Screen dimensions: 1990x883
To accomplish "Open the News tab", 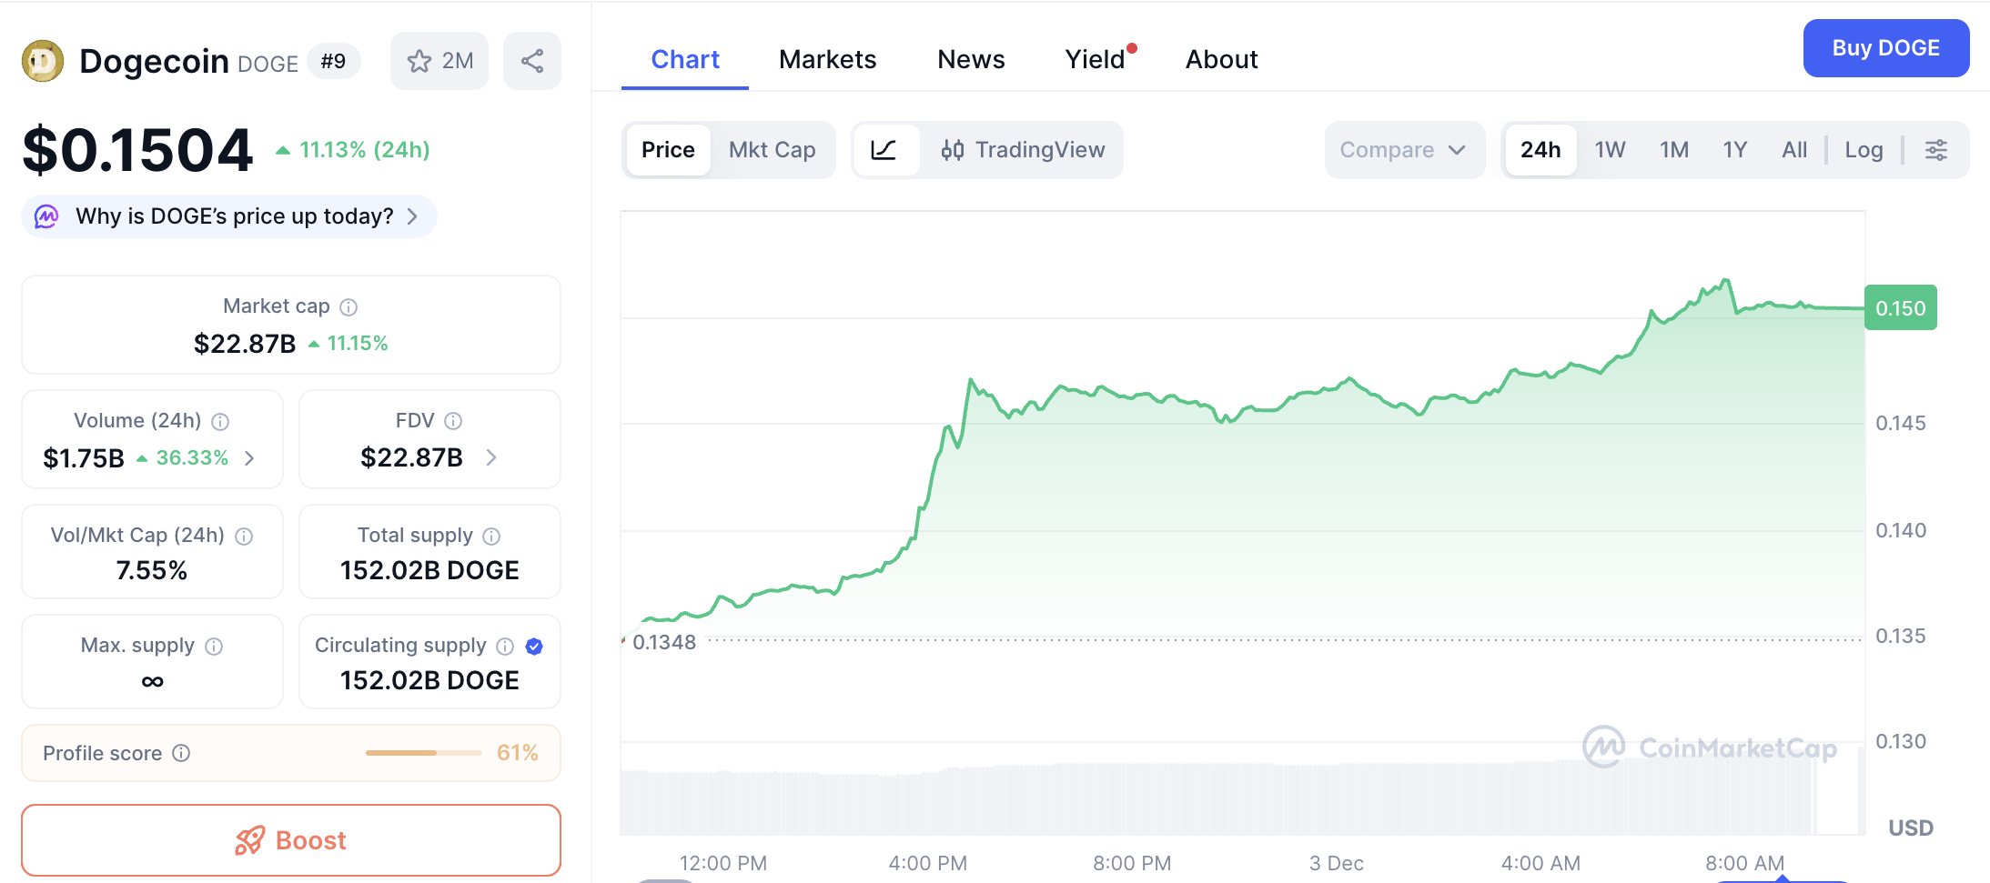I will (x=970, y=59).
